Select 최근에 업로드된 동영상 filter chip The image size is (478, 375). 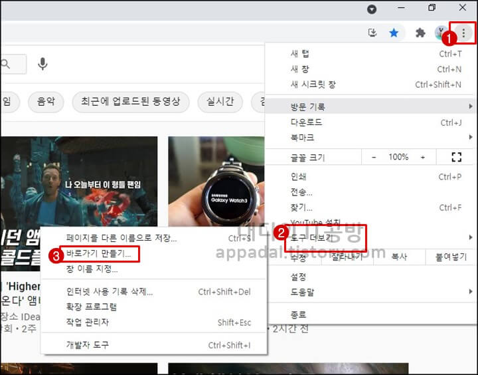[x=131, y=101]
